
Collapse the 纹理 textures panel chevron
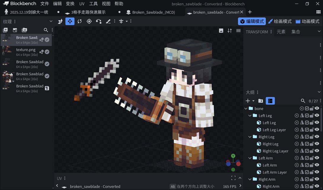(51, 21)
